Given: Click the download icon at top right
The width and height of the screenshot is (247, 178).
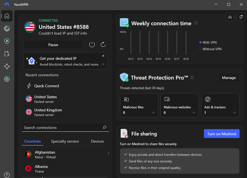Looking at the screenshot, I should coord(230,17).
